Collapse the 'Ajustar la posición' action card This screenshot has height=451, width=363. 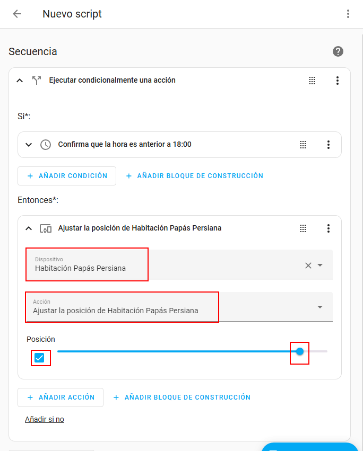point(29,228)
